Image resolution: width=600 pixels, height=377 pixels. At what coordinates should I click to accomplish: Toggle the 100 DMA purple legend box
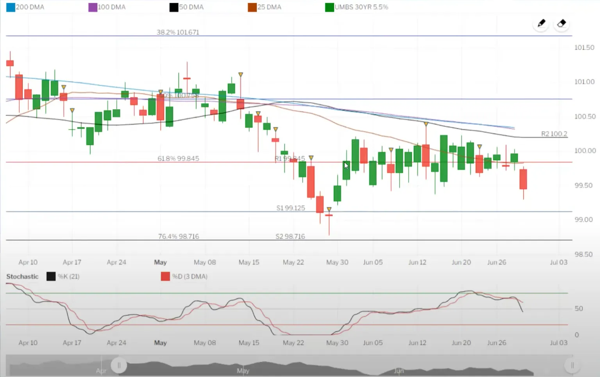click(93, 7)
